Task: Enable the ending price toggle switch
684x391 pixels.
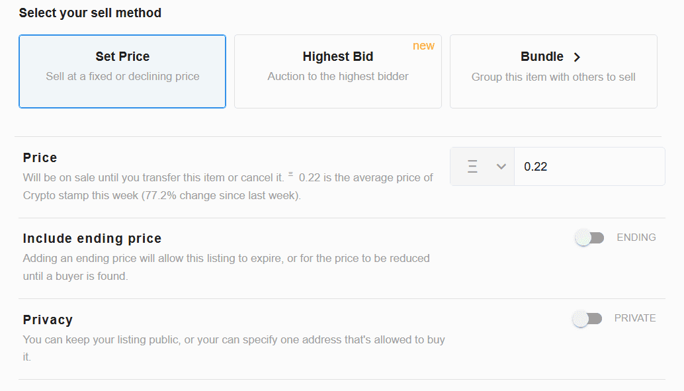Action: (589, 238)
